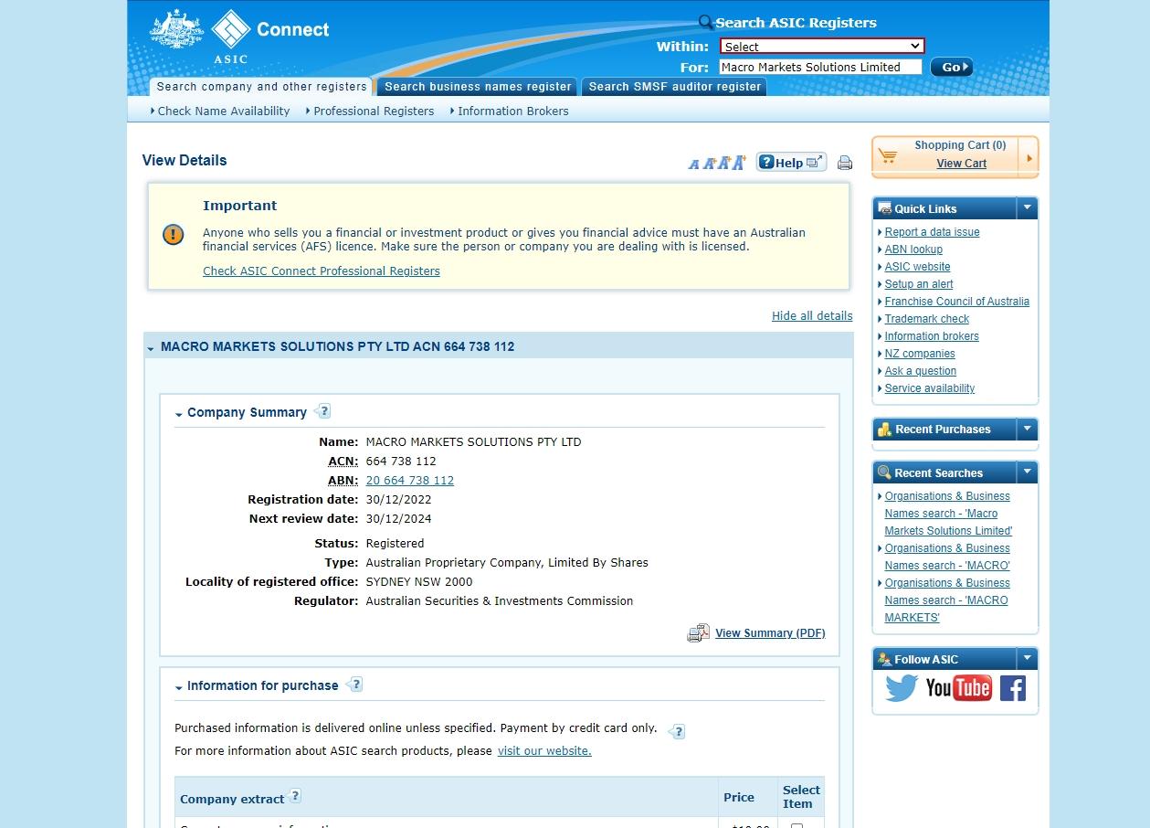
Task: Click View Summary (PDF) link
Action: pyautogui.click(x=770, y=632)
